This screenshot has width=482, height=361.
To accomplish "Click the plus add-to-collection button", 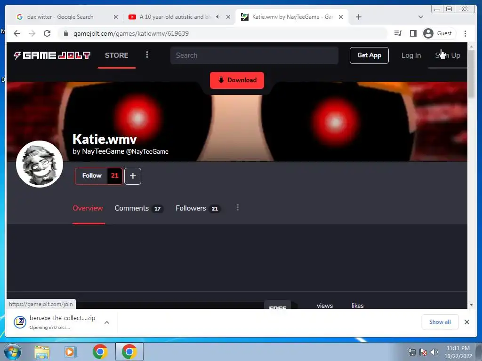I will point(133,176).
